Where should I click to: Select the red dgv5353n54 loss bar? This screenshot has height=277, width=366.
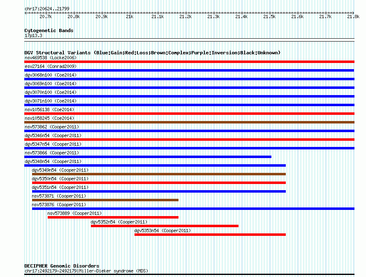click(210, 235)
